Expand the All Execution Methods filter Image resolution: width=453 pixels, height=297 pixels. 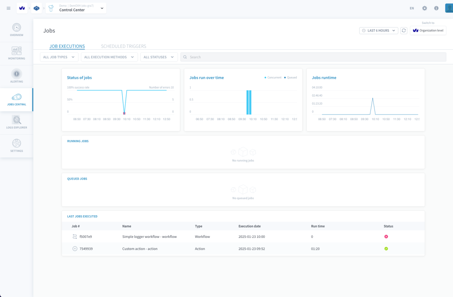(x=109, y=57)
